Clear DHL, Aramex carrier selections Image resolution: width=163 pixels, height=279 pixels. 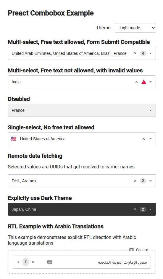135,181
